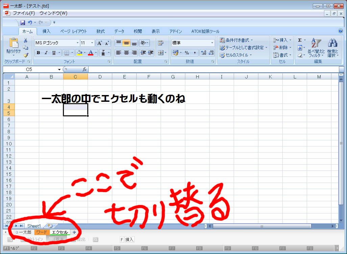Apply percent style format
347x254 pixels.
[x=187, y=53]
